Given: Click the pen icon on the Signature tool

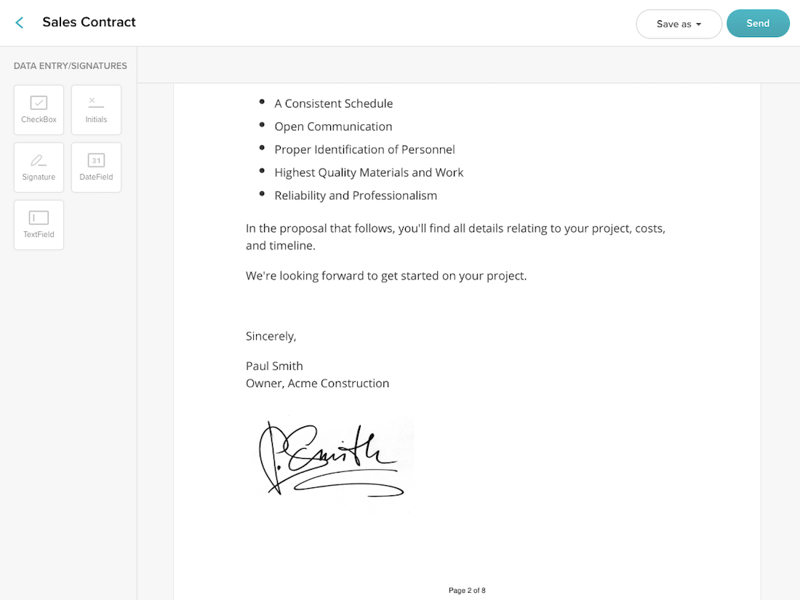Looking at the screenshot, I should click(39, 161).
